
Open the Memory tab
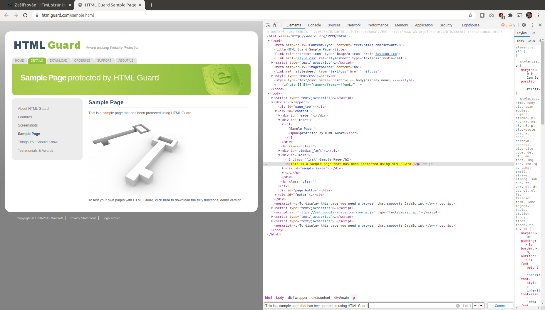pos(401,25)
